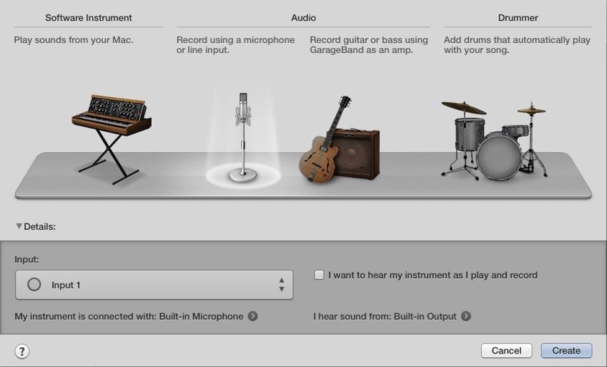607x367 pixels.
Task: Dismiss the dialog with Cancel
Action: click(x=507, y=350)
